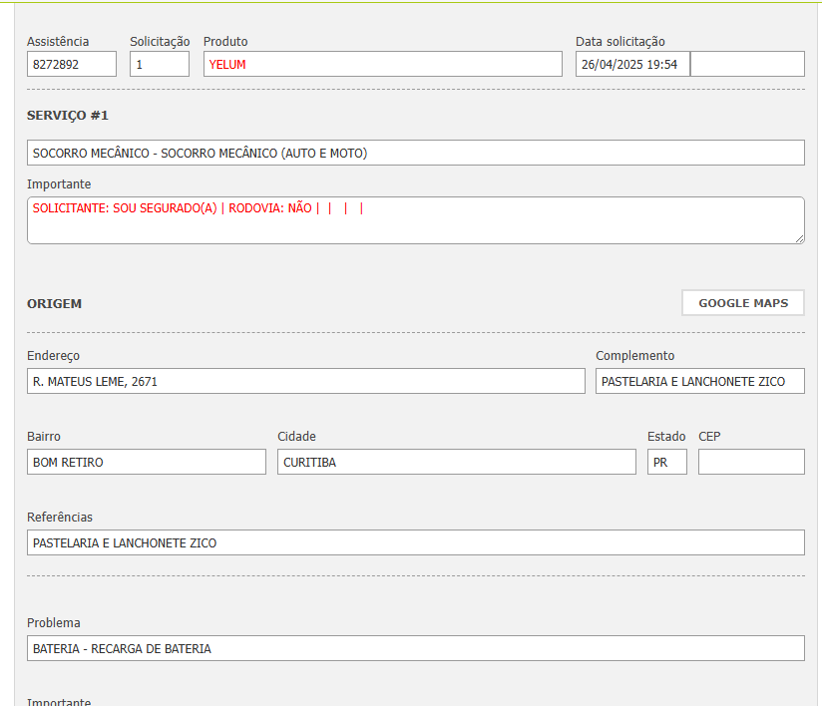Screen dimensions: 822x706
Task: Click the Produto field containing YELUM
Action: pyautogui.click(x=382, y=65)
